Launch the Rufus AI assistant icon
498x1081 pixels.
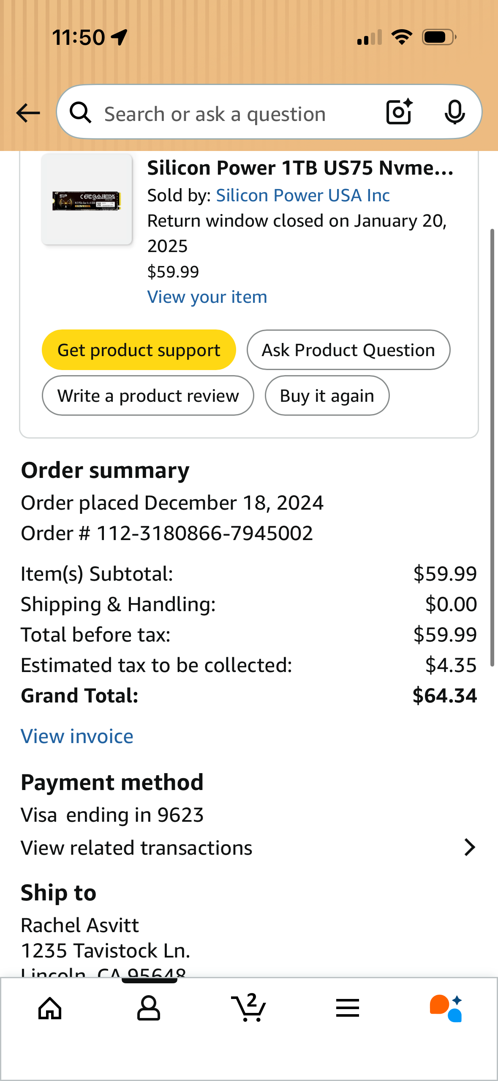point(446,1008)
